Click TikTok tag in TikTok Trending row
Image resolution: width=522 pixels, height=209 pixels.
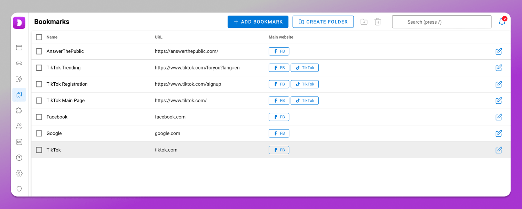click(304, 68)
